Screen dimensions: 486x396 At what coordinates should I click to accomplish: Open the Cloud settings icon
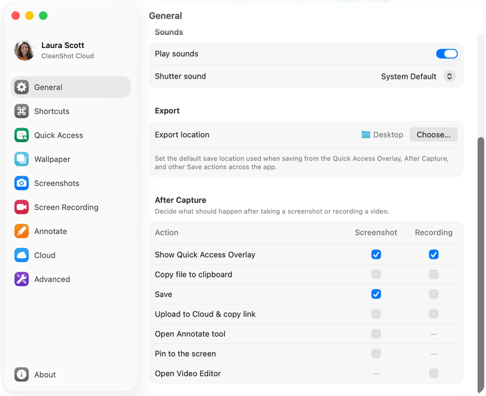[21, 255]
